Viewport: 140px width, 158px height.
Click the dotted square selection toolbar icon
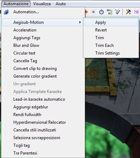coord(93,12)
